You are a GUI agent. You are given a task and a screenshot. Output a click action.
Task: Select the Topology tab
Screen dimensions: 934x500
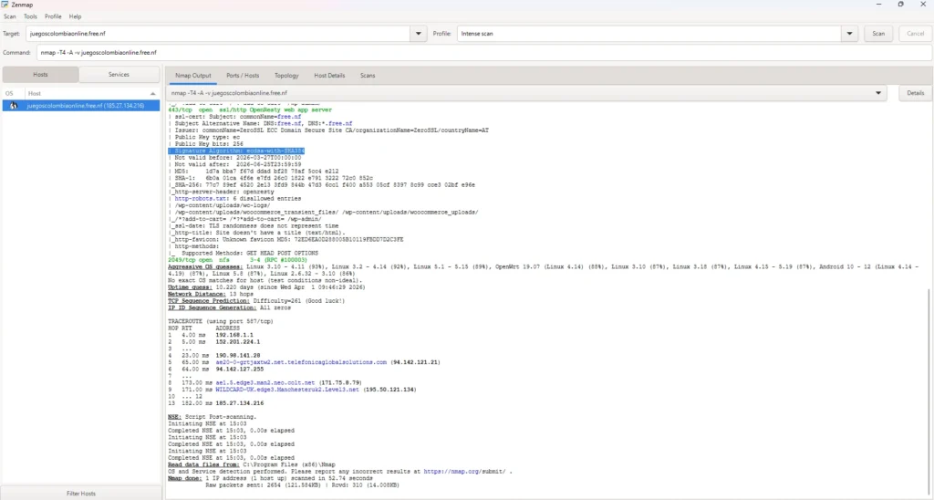(286, 76)
